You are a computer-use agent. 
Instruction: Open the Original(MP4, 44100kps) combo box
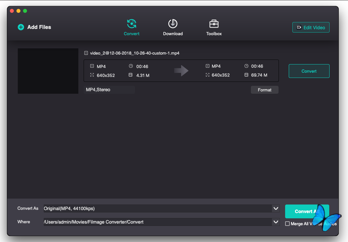[x=157, y=208]
